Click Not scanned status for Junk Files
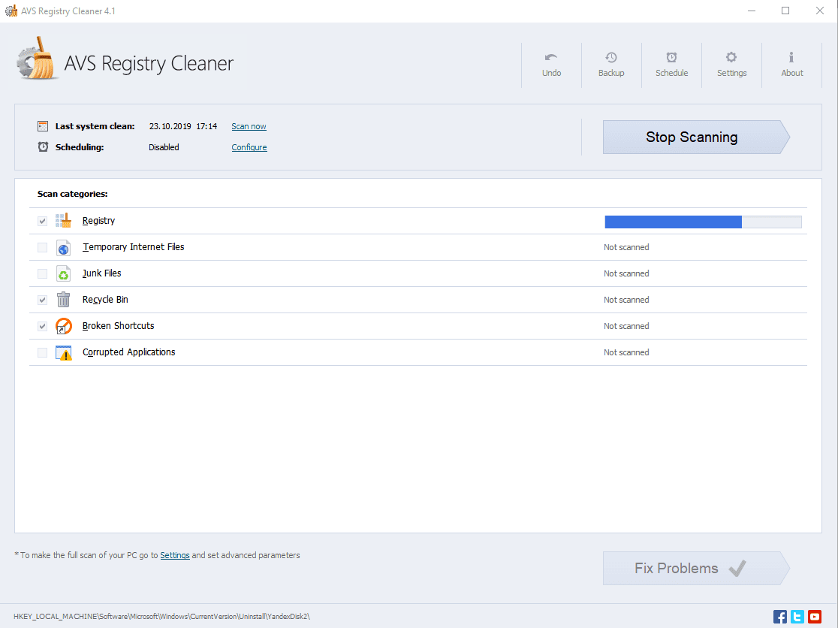Image resolution: width=838 pixels, height=628 pixels. (626, 273)
